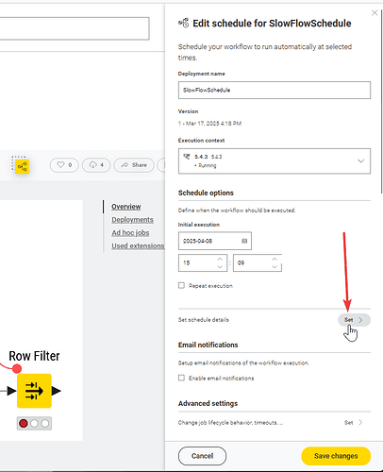Image resolution: width=383 pixels, height=472 pixels.
Task: Click the yellow workflow icon
Action: coord(23,166)
